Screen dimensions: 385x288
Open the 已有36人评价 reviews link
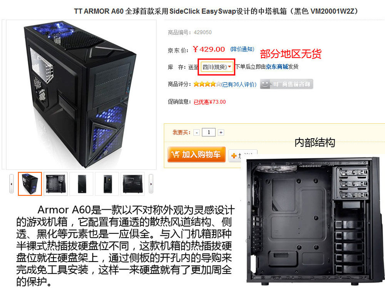pyautogui.click(x=239, y=84)
